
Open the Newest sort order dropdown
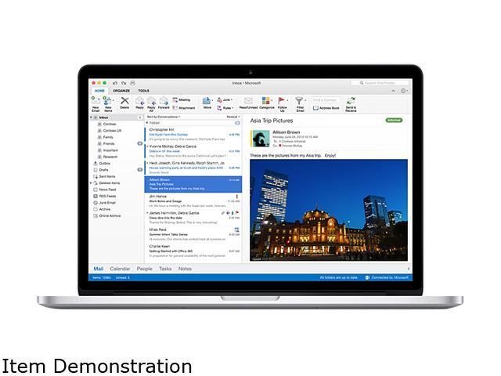233,117
